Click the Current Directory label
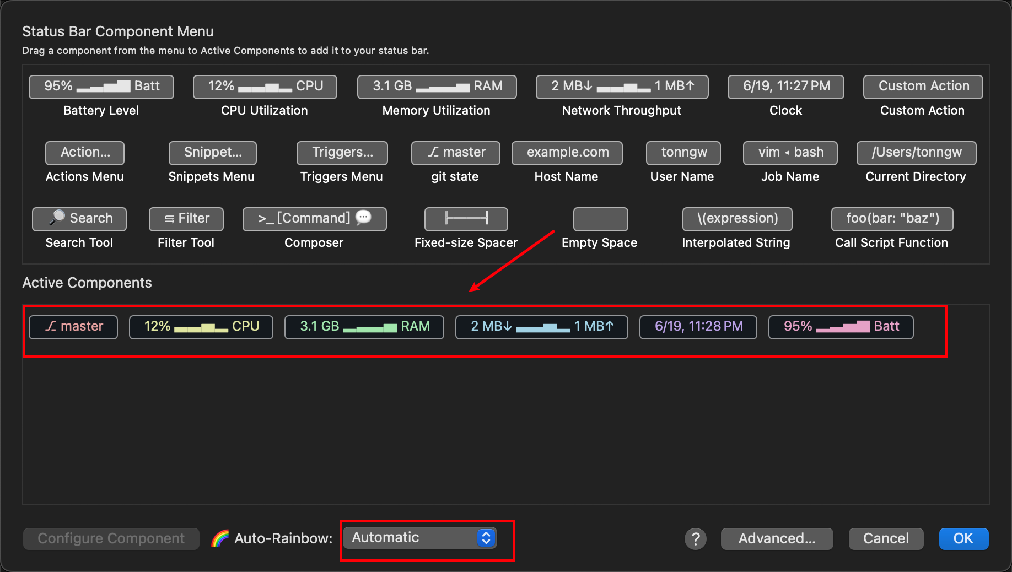The image size is (1012, 572). point(916,177)
